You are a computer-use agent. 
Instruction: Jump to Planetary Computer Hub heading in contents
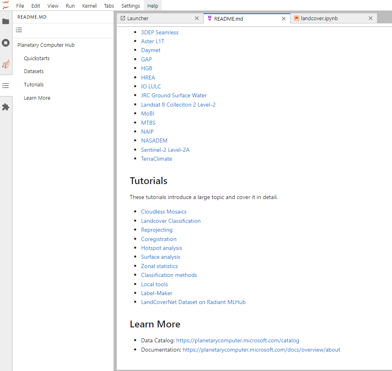pos(46,45)
